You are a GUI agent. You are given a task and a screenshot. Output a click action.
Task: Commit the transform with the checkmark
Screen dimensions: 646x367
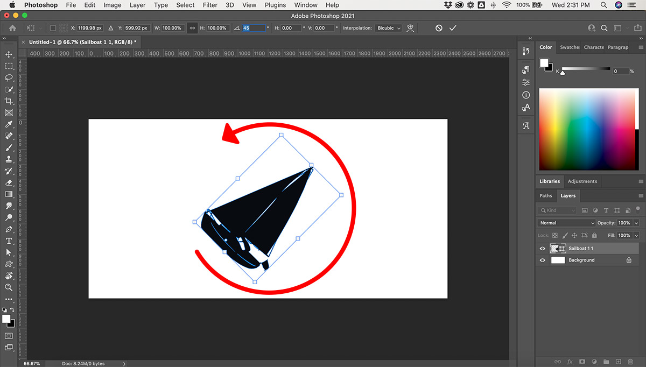(x=453, y=28)
